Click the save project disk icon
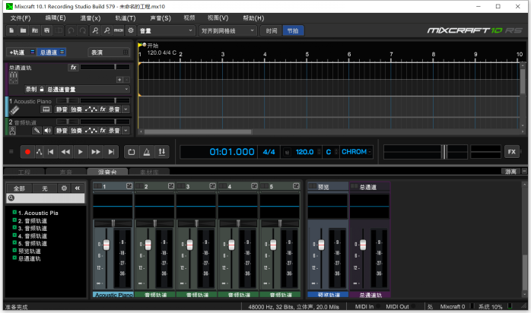 coord(46,30)
